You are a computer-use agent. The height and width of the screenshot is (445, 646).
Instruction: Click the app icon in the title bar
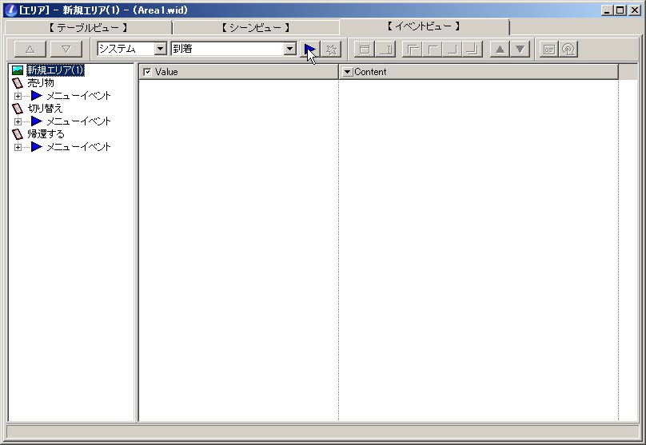[x=11, y=10]
